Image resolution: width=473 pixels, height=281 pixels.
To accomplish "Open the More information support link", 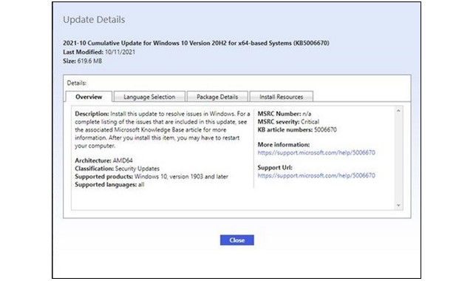I will pyautogui.click(x=316, y=152).
